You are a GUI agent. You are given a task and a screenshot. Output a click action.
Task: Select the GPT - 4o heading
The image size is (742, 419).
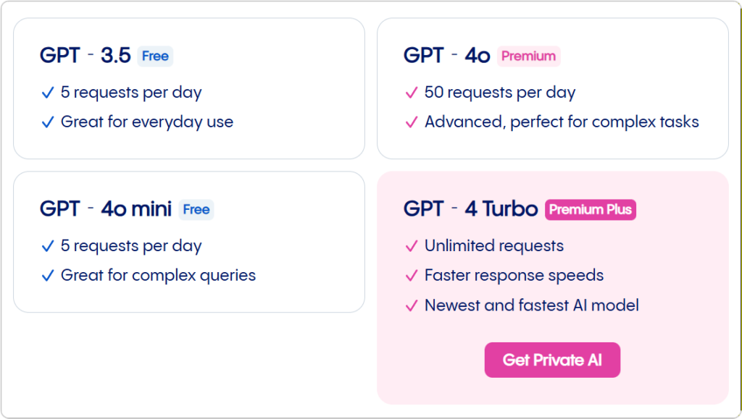pyautogui.click(x=447, y=56)
